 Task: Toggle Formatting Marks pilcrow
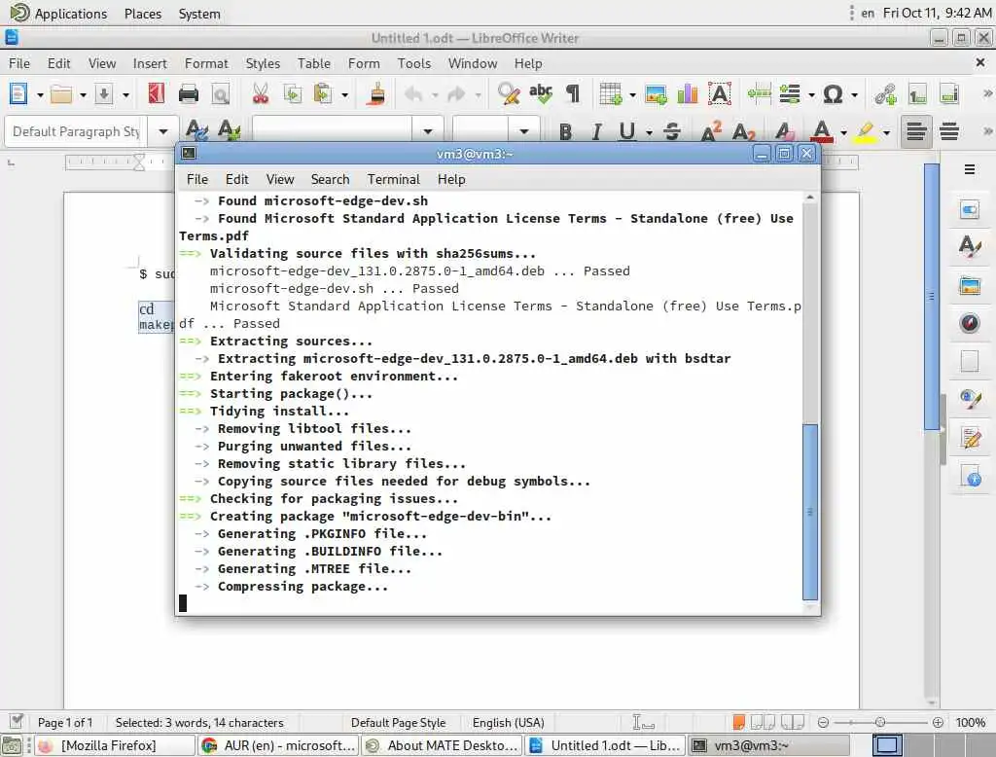pyautogui.click(x=572, y=94)
